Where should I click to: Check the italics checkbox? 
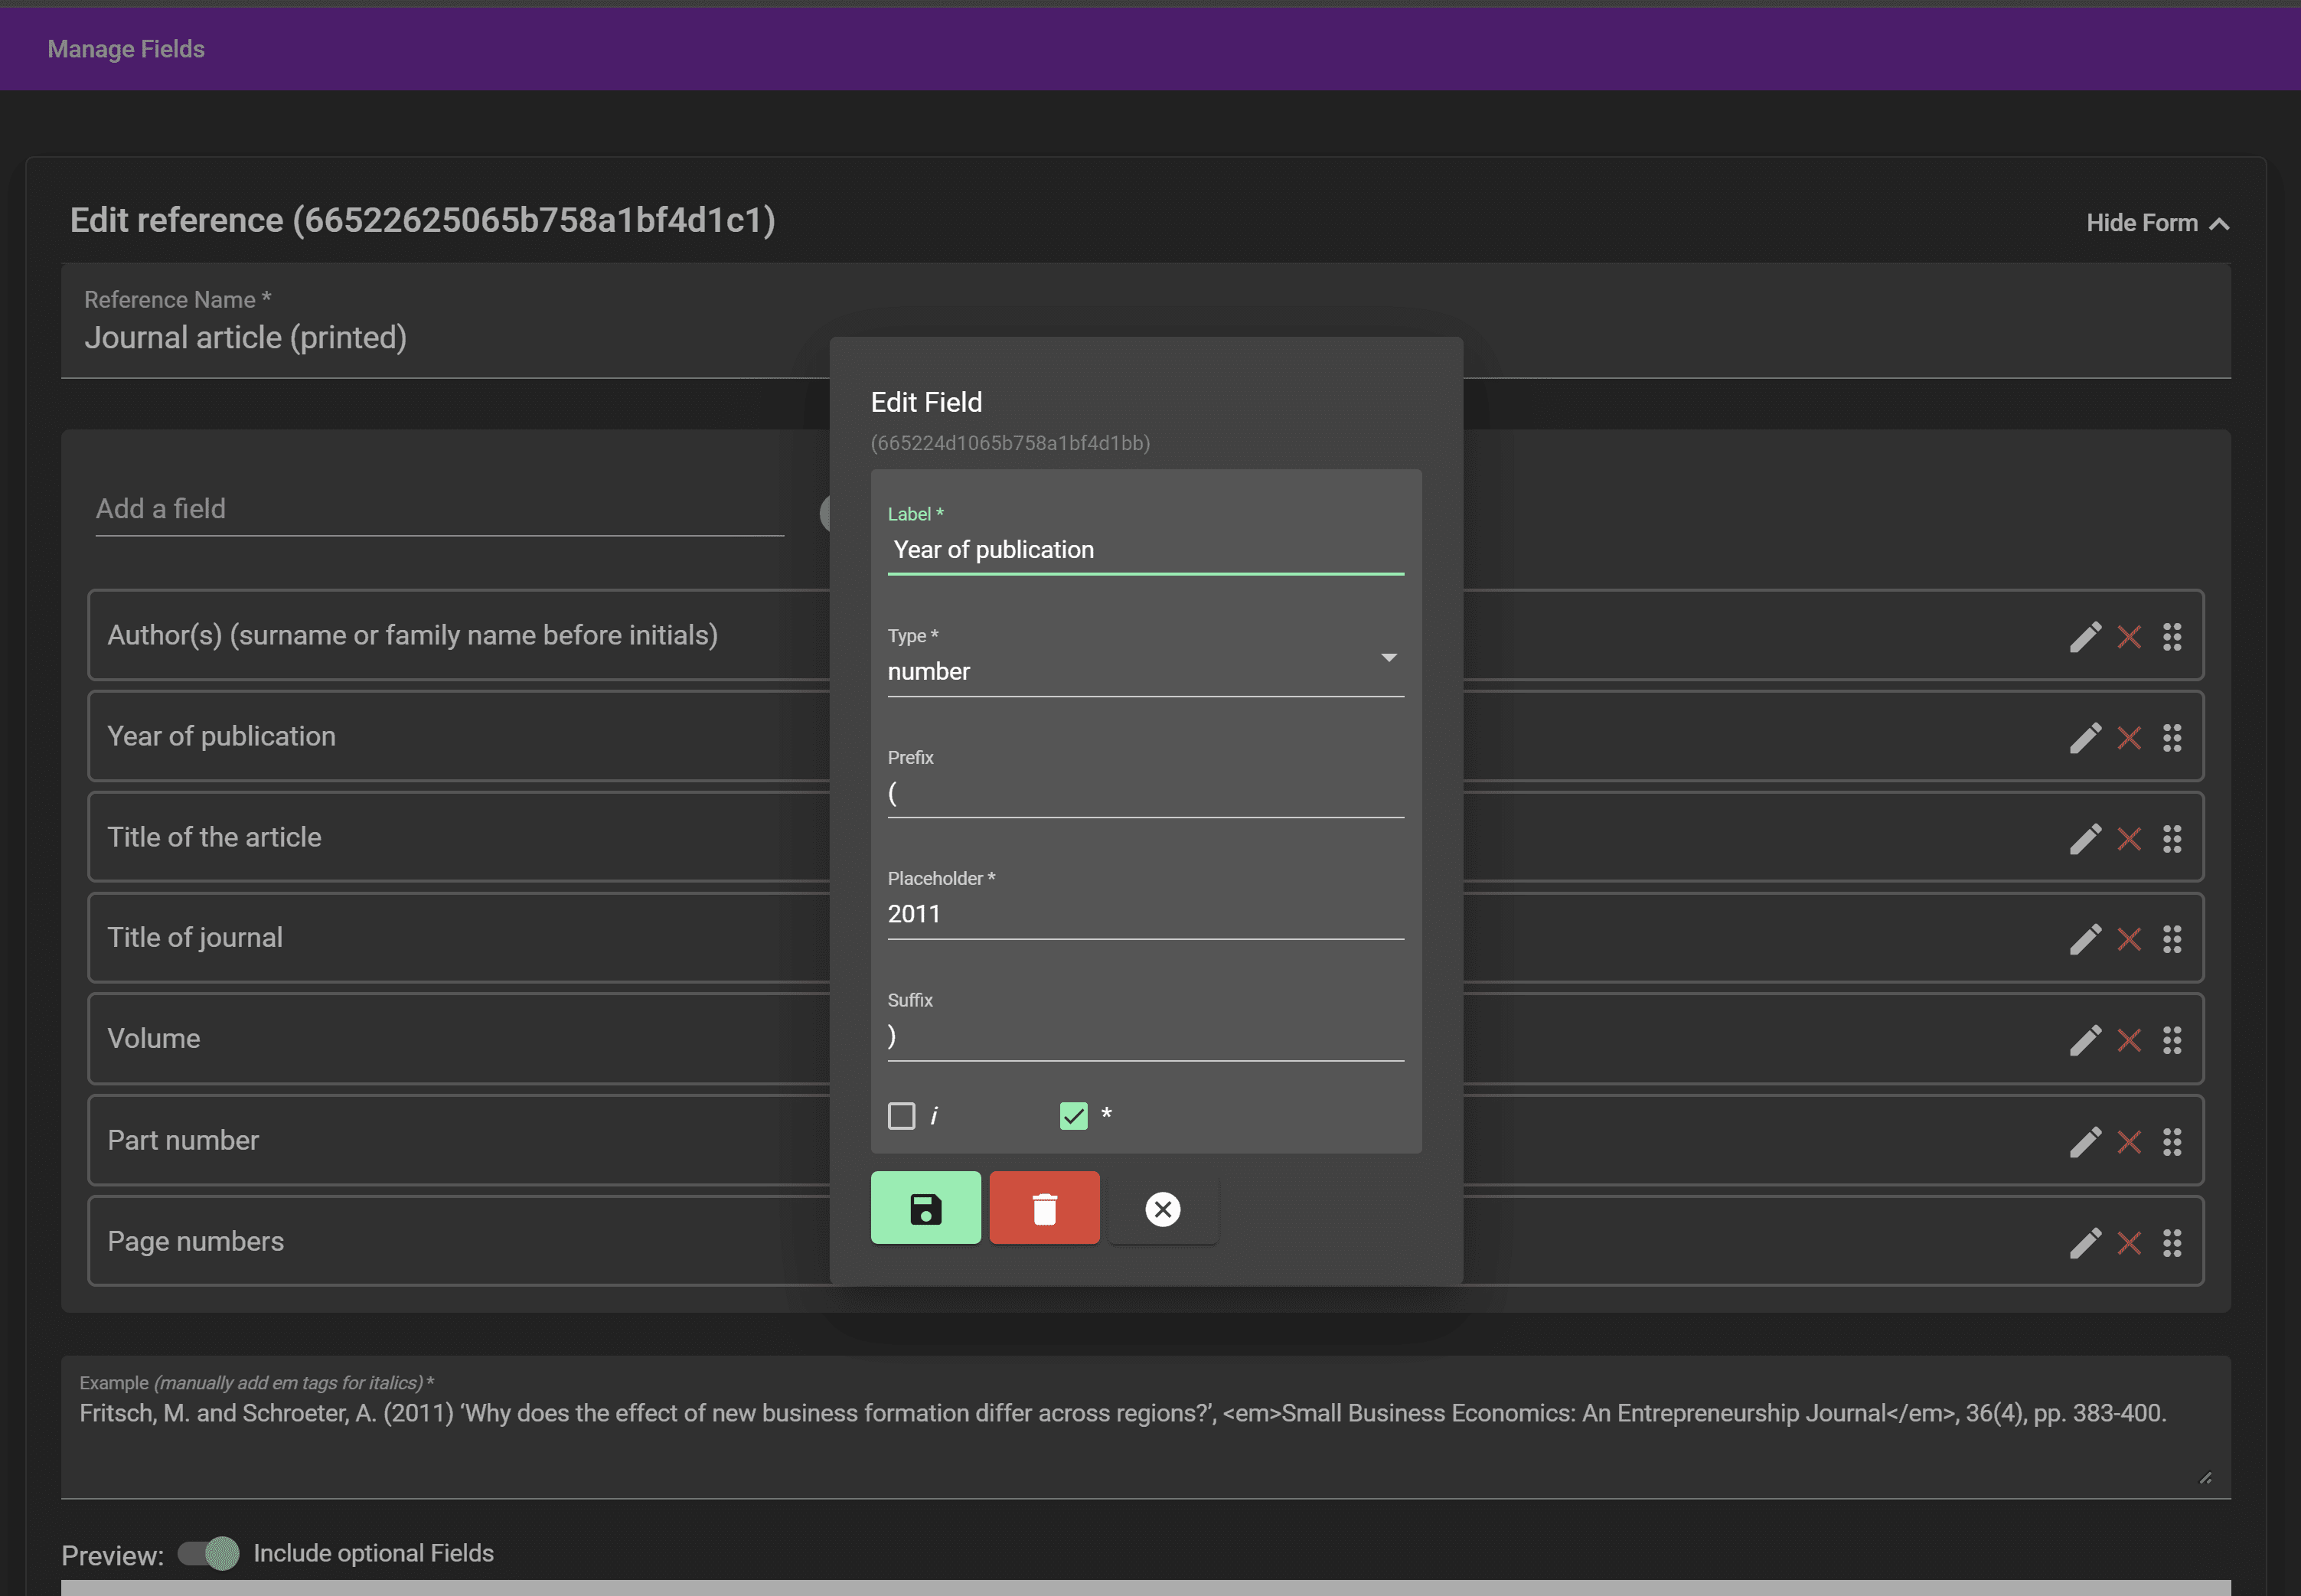coord(901,1115)
